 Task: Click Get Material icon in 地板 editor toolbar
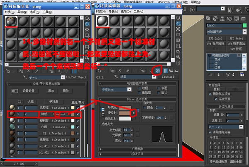pos(99,71)
